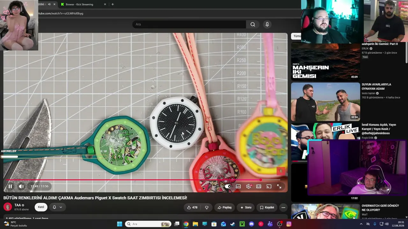
Task: Seek along the red video progress bar
Action: pos(143,180)
